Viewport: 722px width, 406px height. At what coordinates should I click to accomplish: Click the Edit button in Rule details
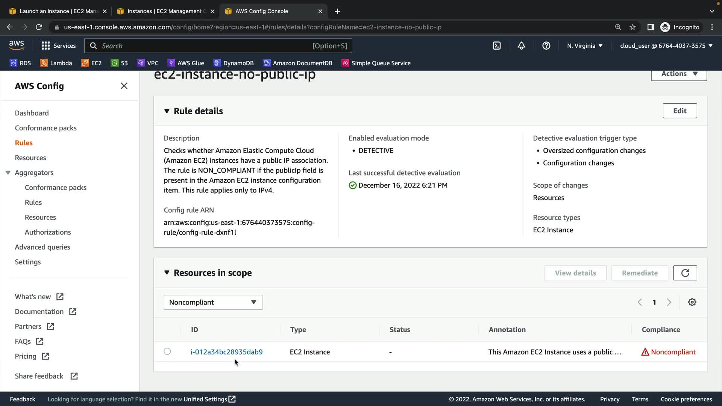680,111
